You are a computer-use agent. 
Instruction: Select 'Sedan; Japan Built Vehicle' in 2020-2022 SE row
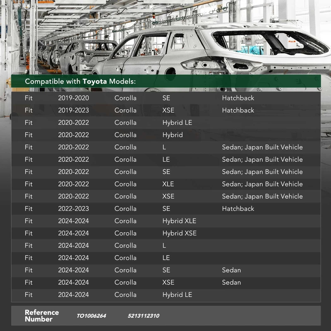pos(262,172)
